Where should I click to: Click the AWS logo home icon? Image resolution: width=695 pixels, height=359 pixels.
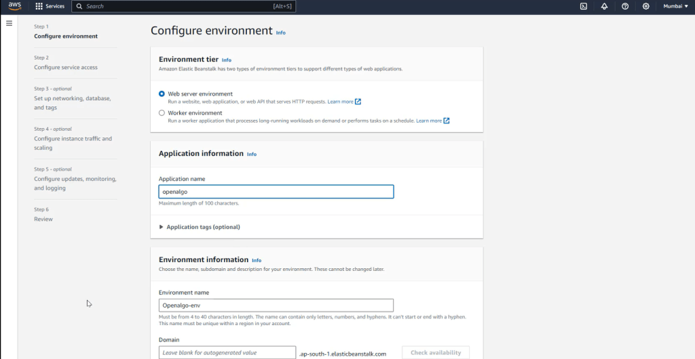(x=14, y=6)
